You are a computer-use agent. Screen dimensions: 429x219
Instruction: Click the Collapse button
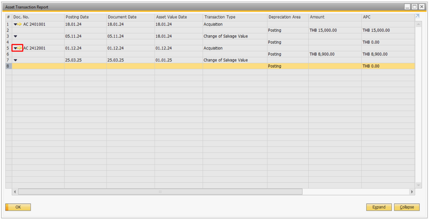coord(407,207)
